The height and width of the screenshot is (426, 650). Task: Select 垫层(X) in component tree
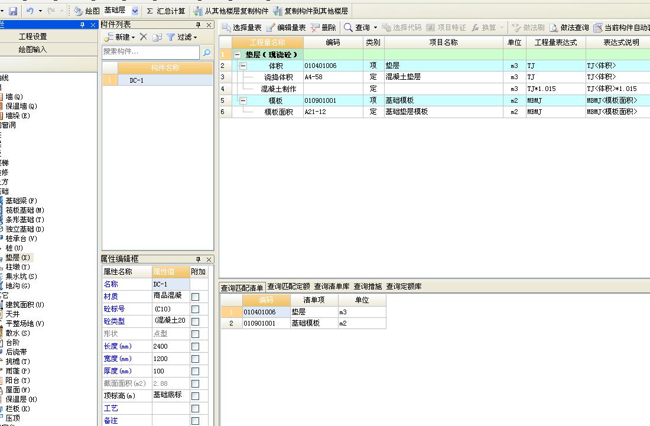tap(17, 258)
